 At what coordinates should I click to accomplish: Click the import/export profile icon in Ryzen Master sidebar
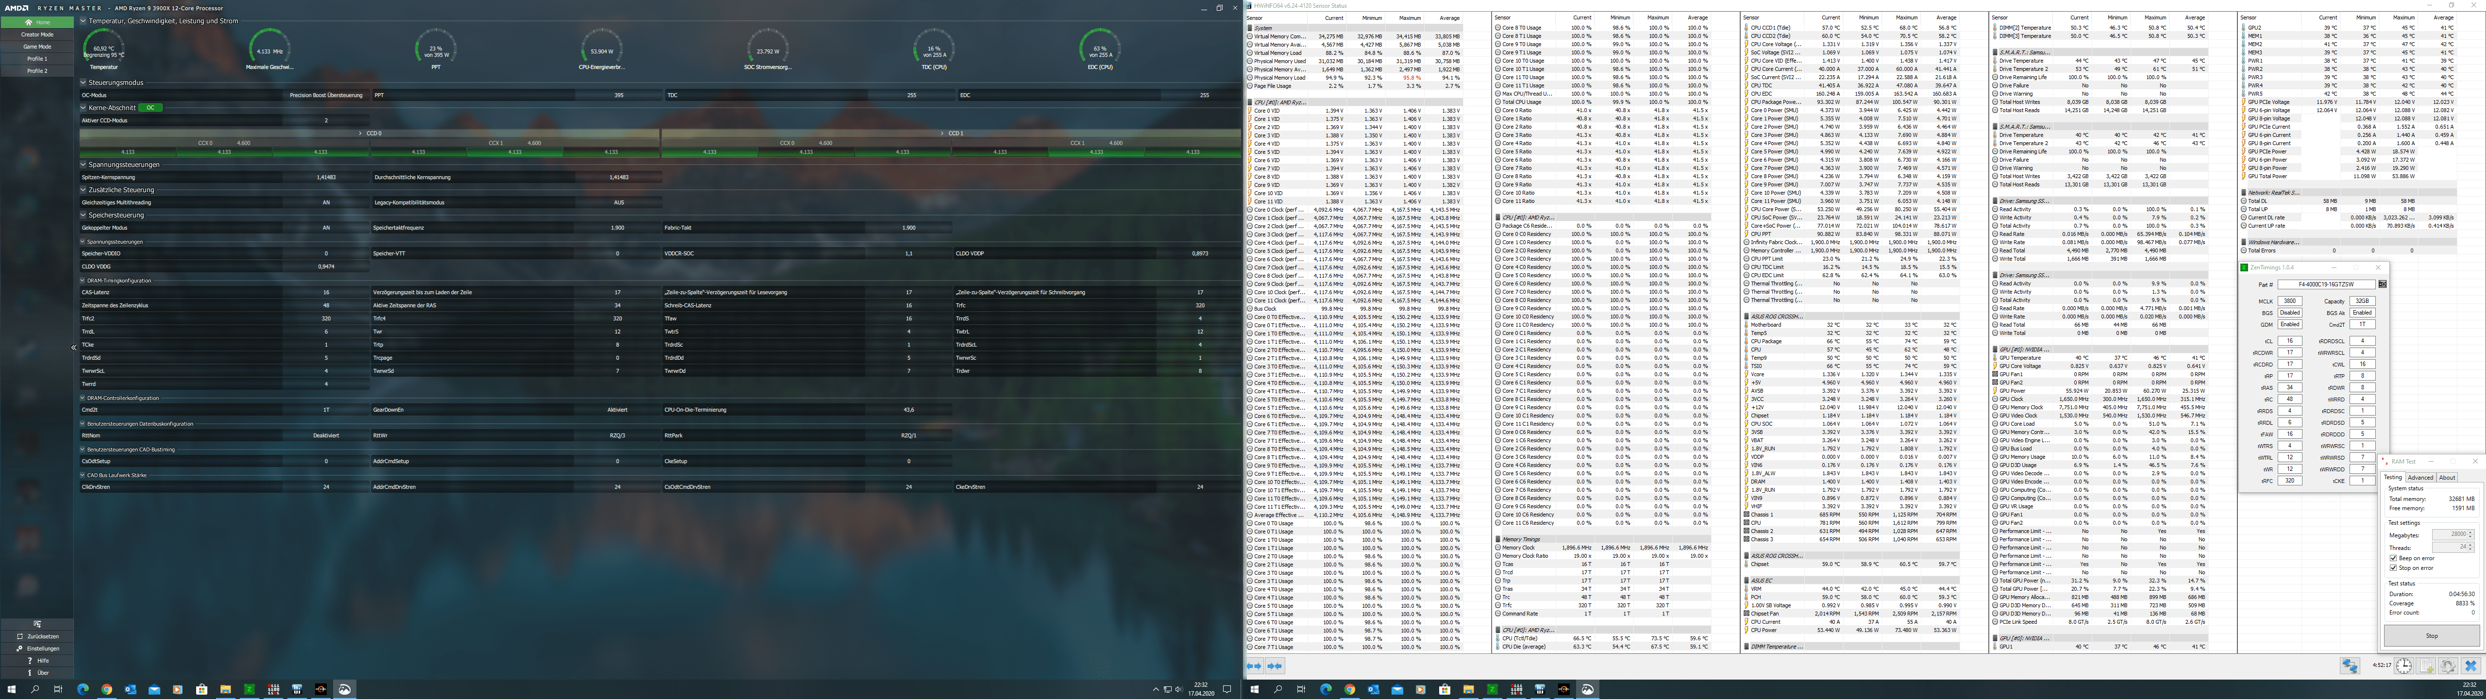click(x=37, y=625)
